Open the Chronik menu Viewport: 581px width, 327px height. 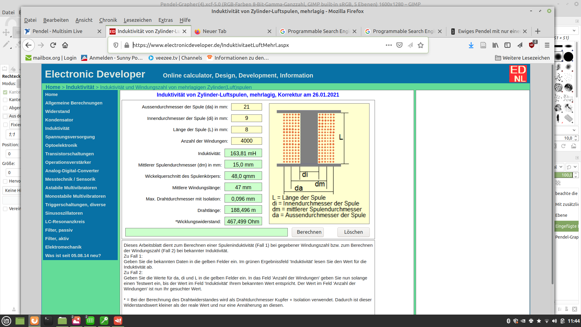tap(108, 20)
